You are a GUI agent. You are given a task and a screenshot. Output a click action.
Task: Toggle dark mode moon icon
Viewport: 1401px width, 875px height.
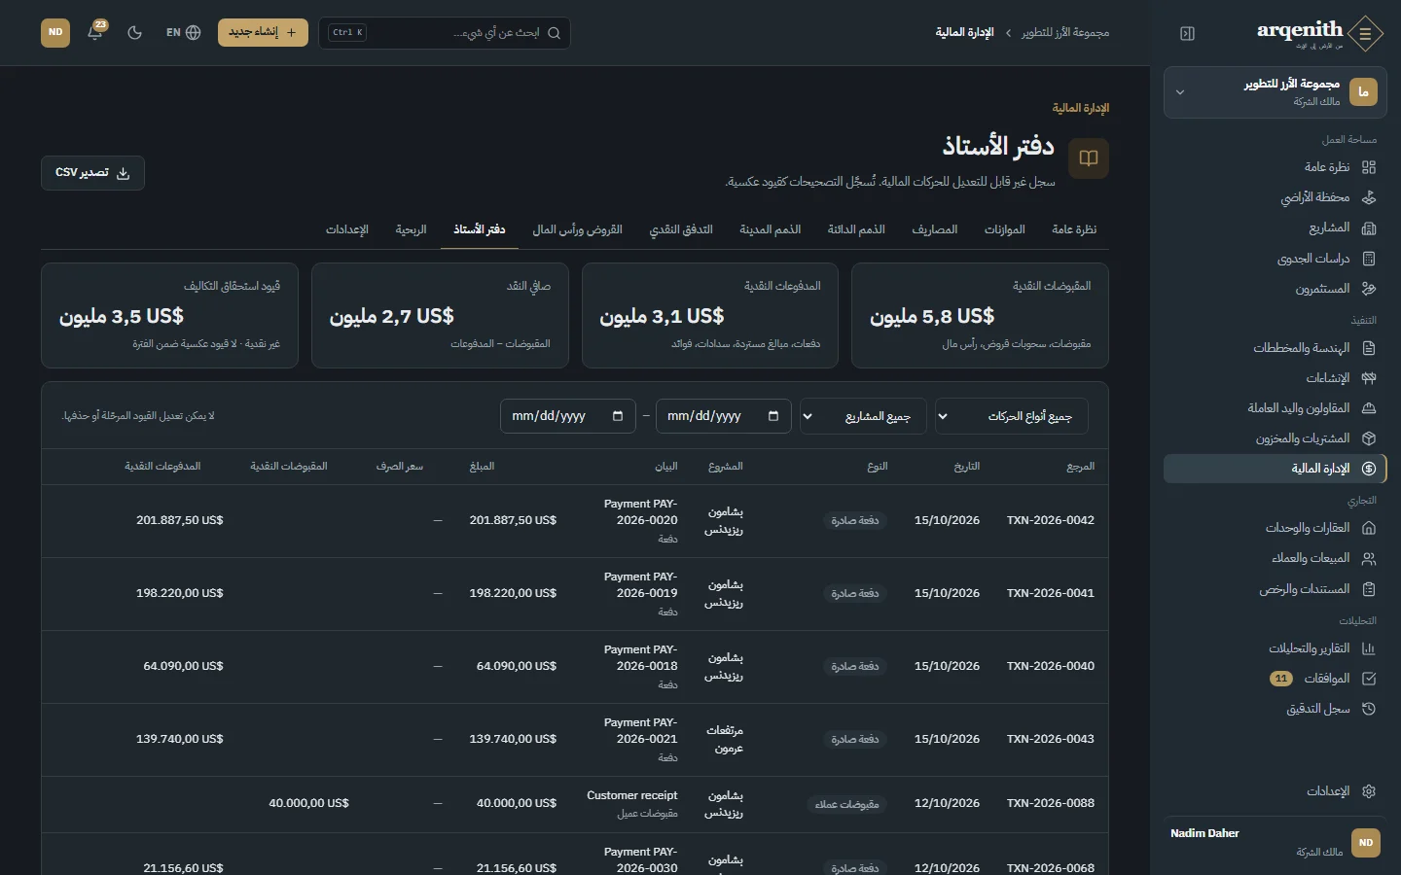click(x=135, y=32)
